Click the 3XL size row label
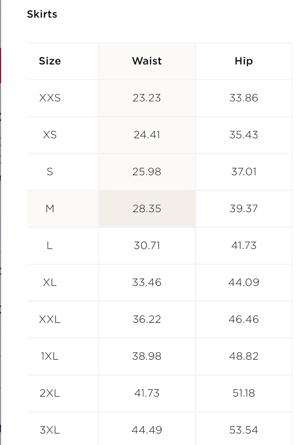This screenshot has width=300, height=445. pos(50,430)
